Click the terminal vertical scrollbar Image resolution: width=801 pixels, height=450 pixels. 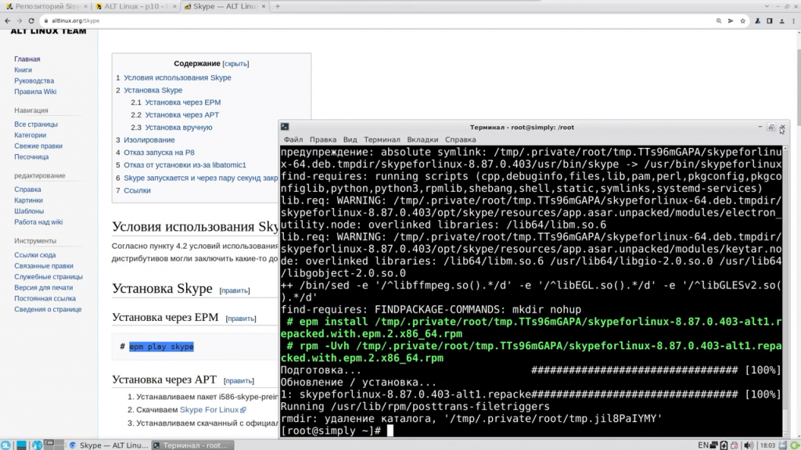(785, 291)
